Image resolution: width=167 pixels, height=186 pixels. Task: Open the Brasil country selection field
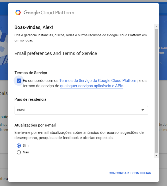(81, 110)
